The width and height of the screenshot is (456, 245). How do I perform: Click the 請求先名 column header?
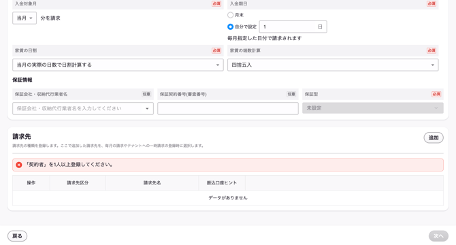[152, 183]
